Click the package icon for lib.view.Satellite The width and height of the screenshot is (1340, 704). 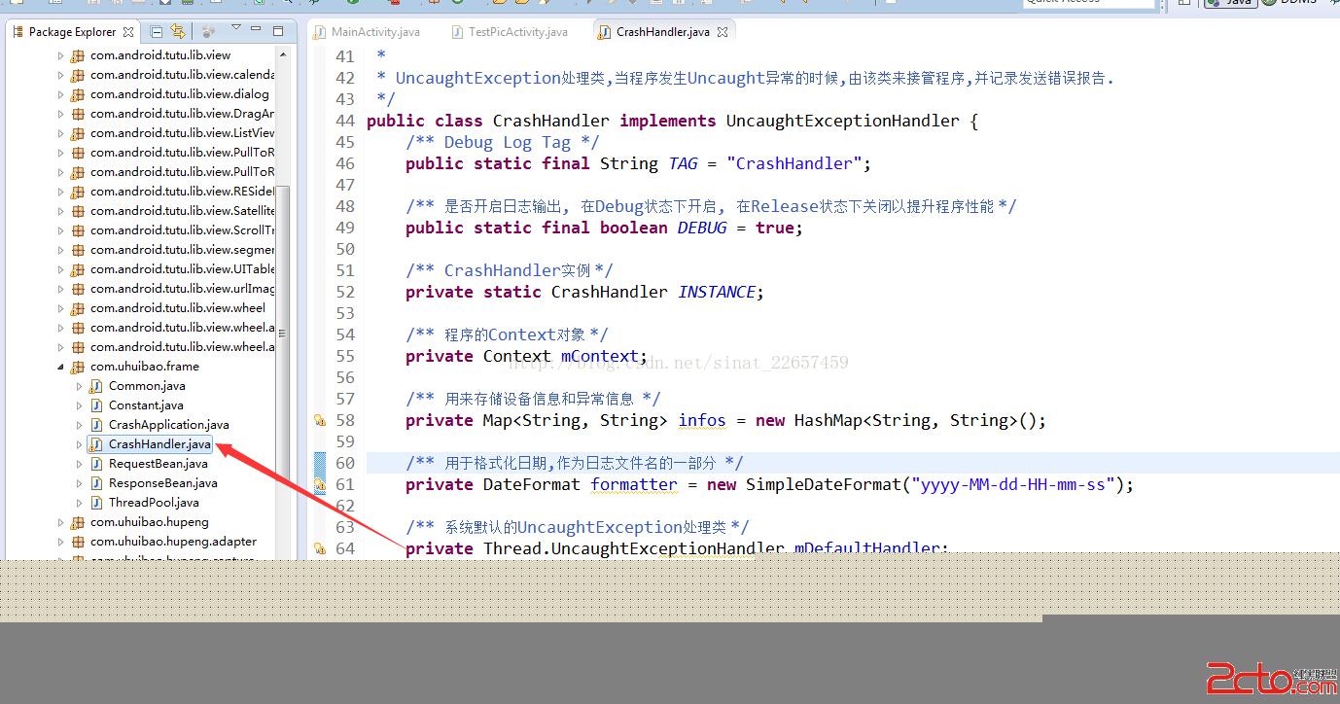coord(78,211)
